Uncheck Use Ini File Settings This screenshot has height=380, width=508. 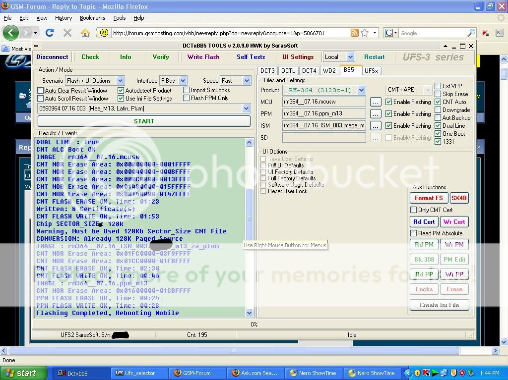point(121,99)
